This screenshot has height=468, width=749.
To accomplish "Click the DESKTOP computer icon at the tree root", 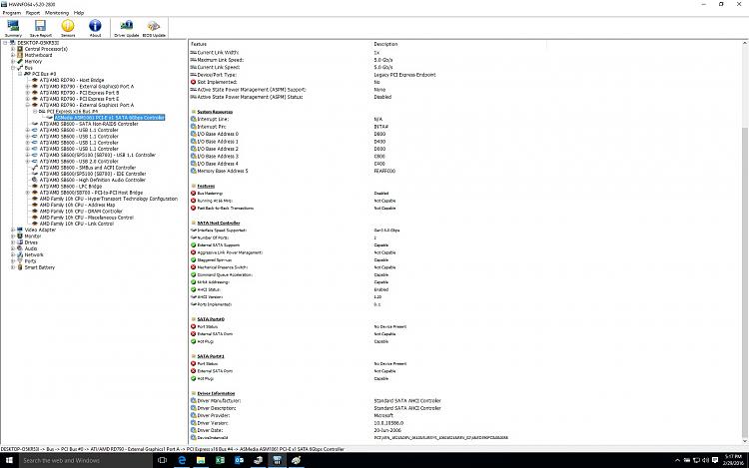I will 13,43.
